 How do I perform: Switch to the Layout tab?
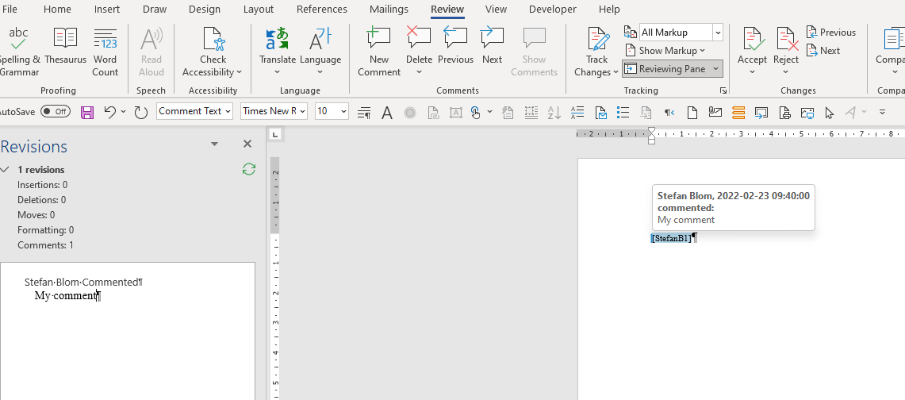pos(258,10)
